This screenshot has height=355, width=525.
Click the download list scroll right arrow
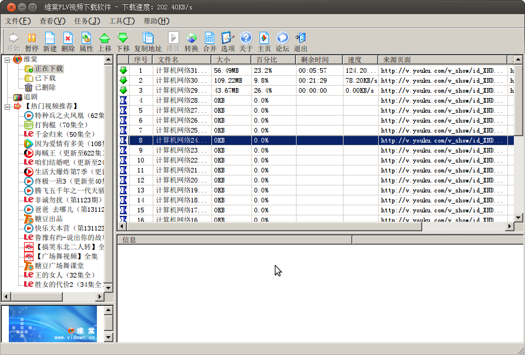509,226
